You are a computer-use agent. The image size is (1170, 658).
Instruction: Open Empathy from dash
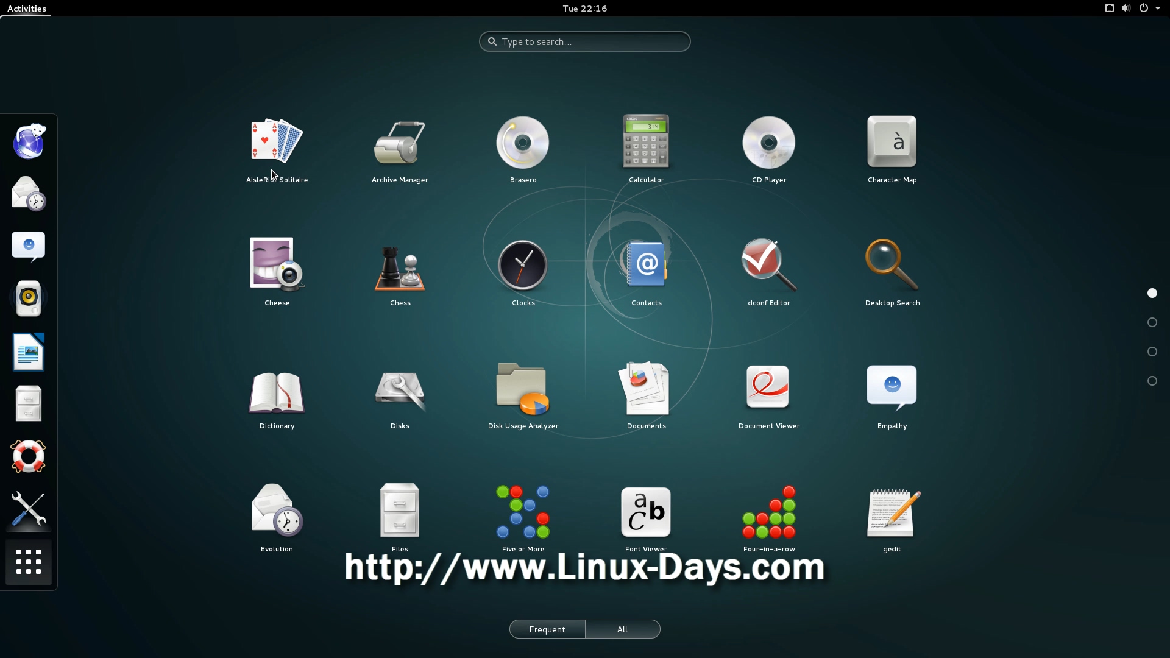pyautogui.click(x=29, y=246)
